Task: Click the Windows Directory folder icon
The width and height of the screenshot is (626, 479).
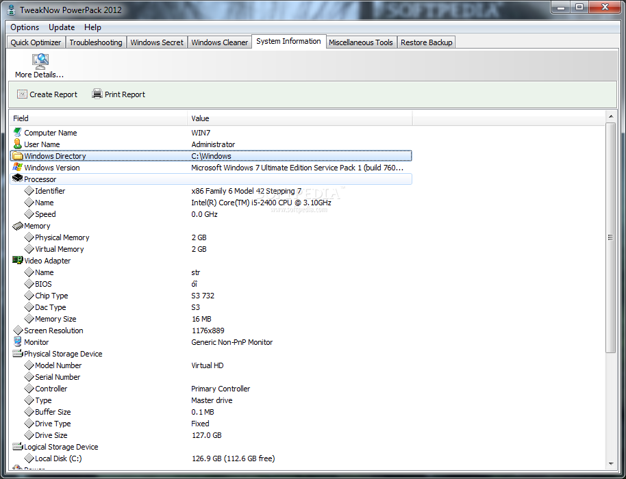Action: 18,155
